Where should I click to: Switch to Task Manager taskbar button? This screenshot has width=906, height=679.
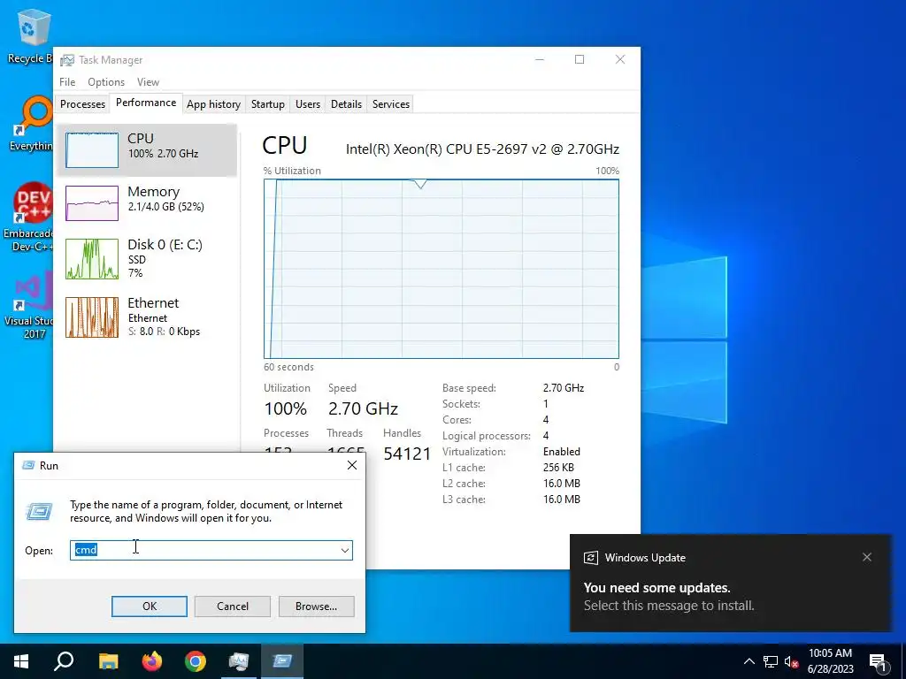pyautogui.click(x=239, y=661)
